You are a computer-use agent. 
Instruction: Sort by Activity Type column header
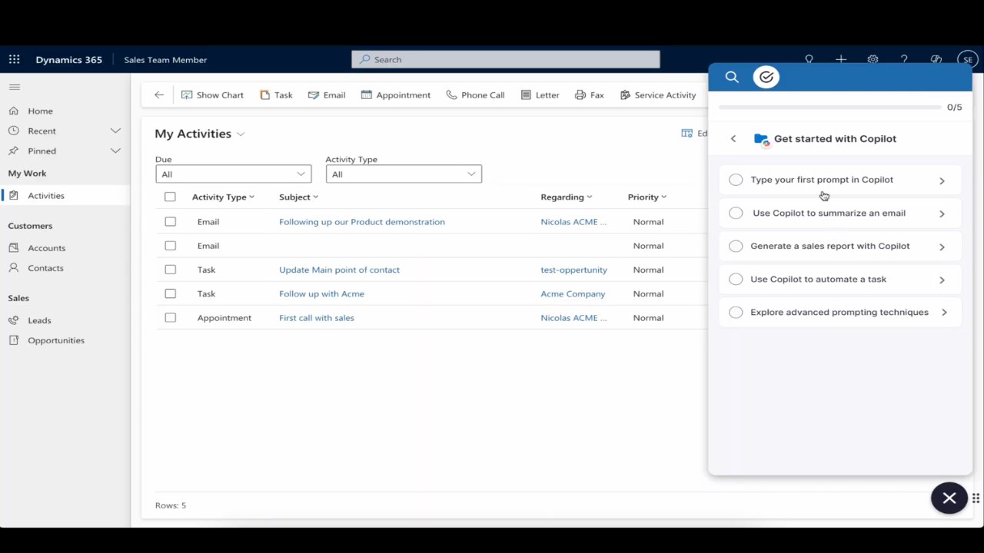[223, 197]
